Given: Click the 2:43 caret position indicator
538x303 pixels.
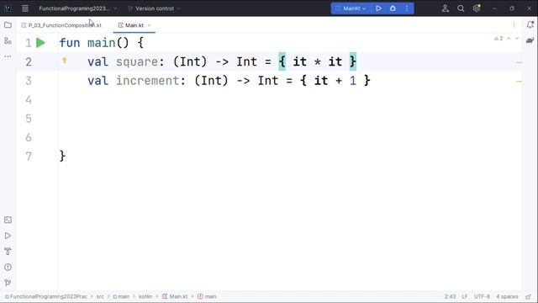Looking at the screenshot, I should pos(451,296).
